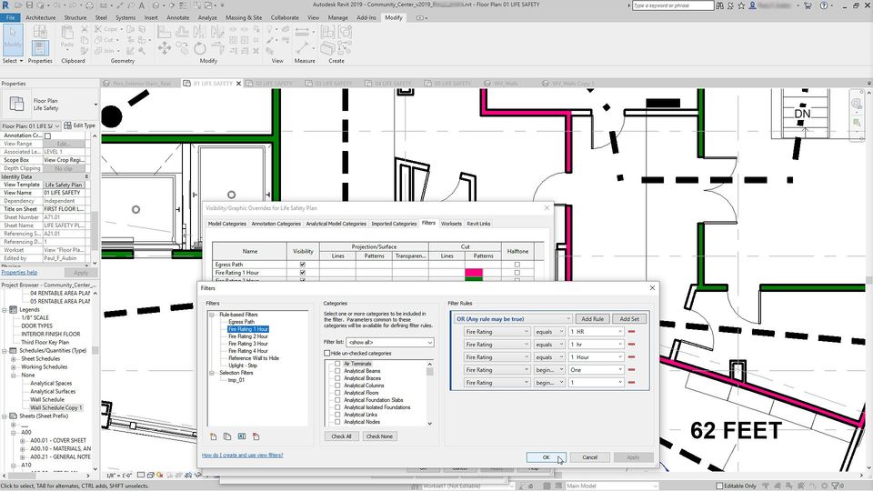Check the Analytical Floors category
Viewport: 873px width, 491px height.
[x=337, y=393]
